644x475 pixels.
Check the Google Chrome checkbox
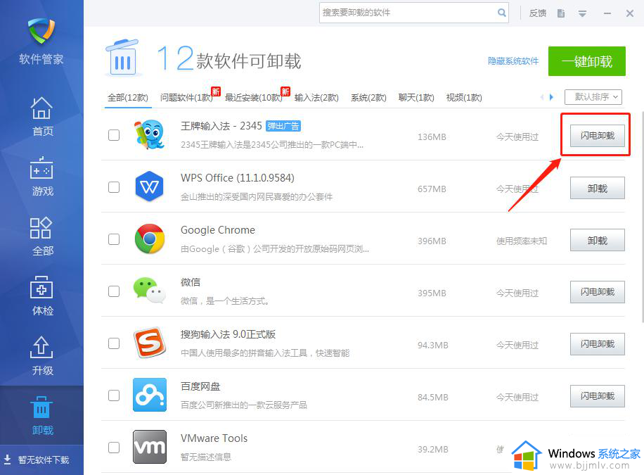[114, 239]
